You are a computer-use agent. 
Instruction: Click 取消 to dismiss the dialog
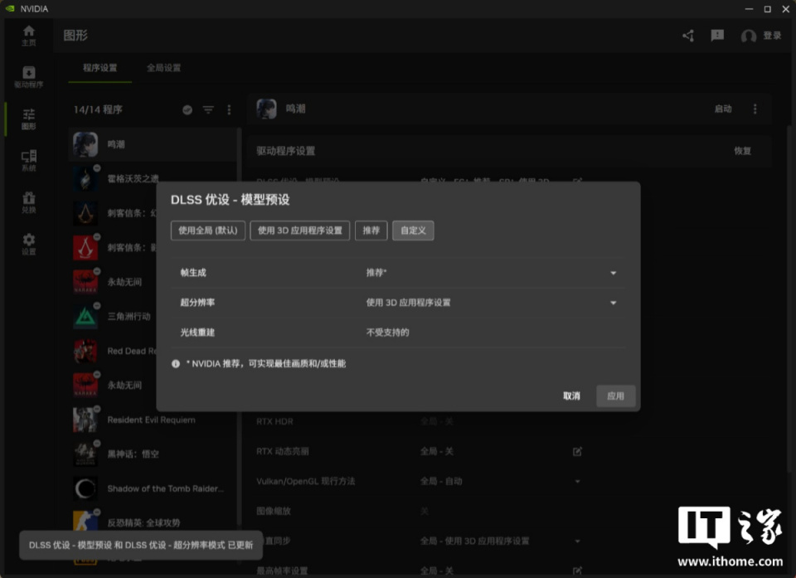click(572, 396)
